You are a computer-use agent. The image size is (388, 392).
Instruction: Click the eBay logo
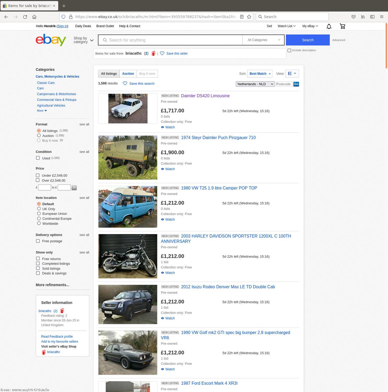coord(51,40)
